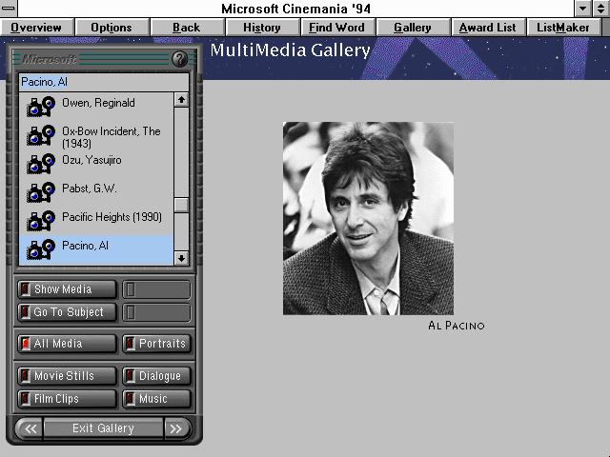Advance to next gallery item with double-right arrows
Image resolution: width=610 pixels, height=457 pixels.
click(176, 428)
